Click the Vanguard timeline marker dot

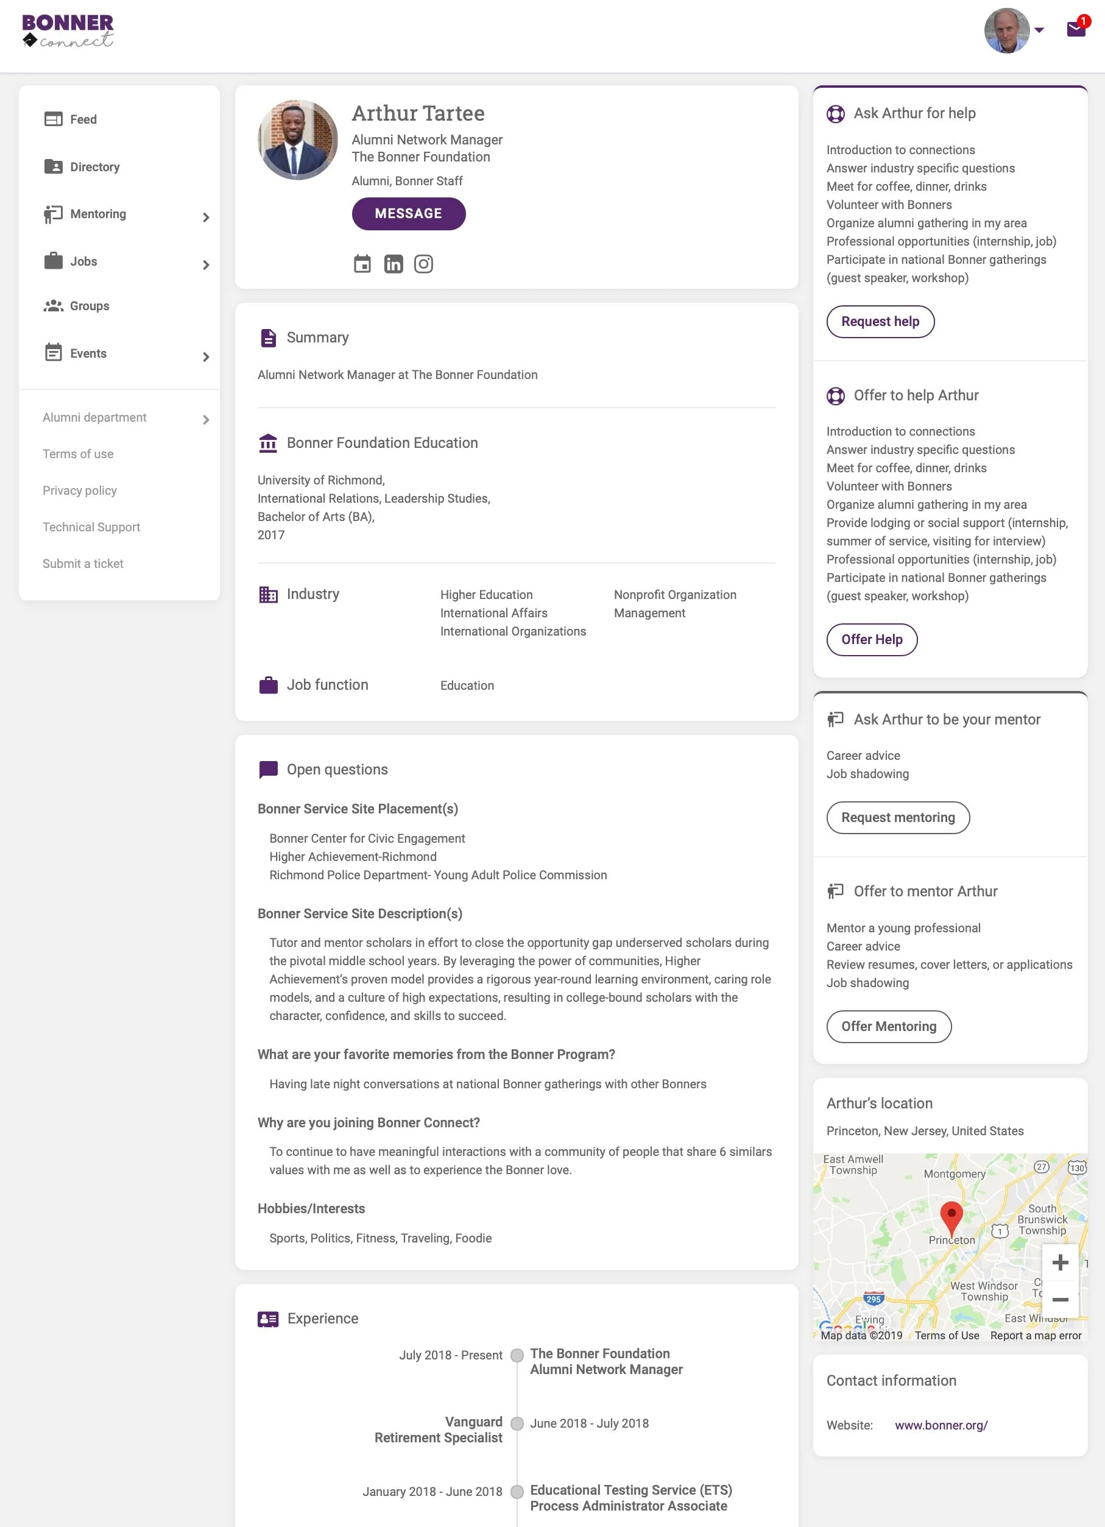517,1423
